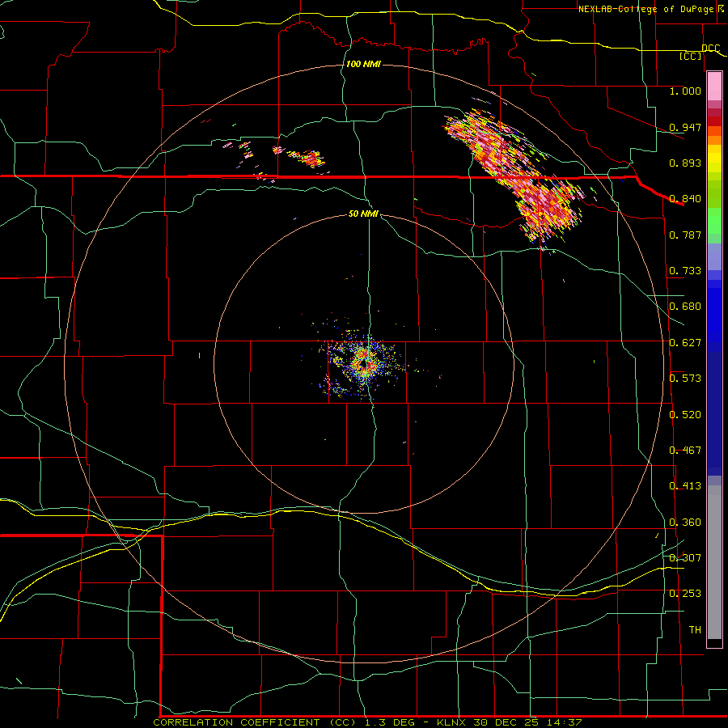728x728 pixels.
Task: Select the 0.467 scale value
Action: (685, 451)
